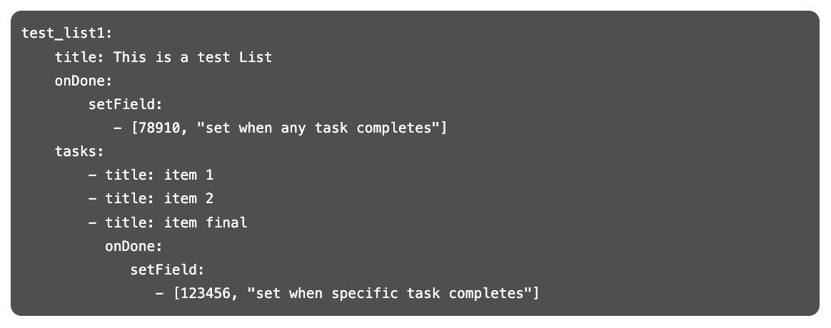
Task: Click the 'item final' task title line
Action: pos(168,222)
